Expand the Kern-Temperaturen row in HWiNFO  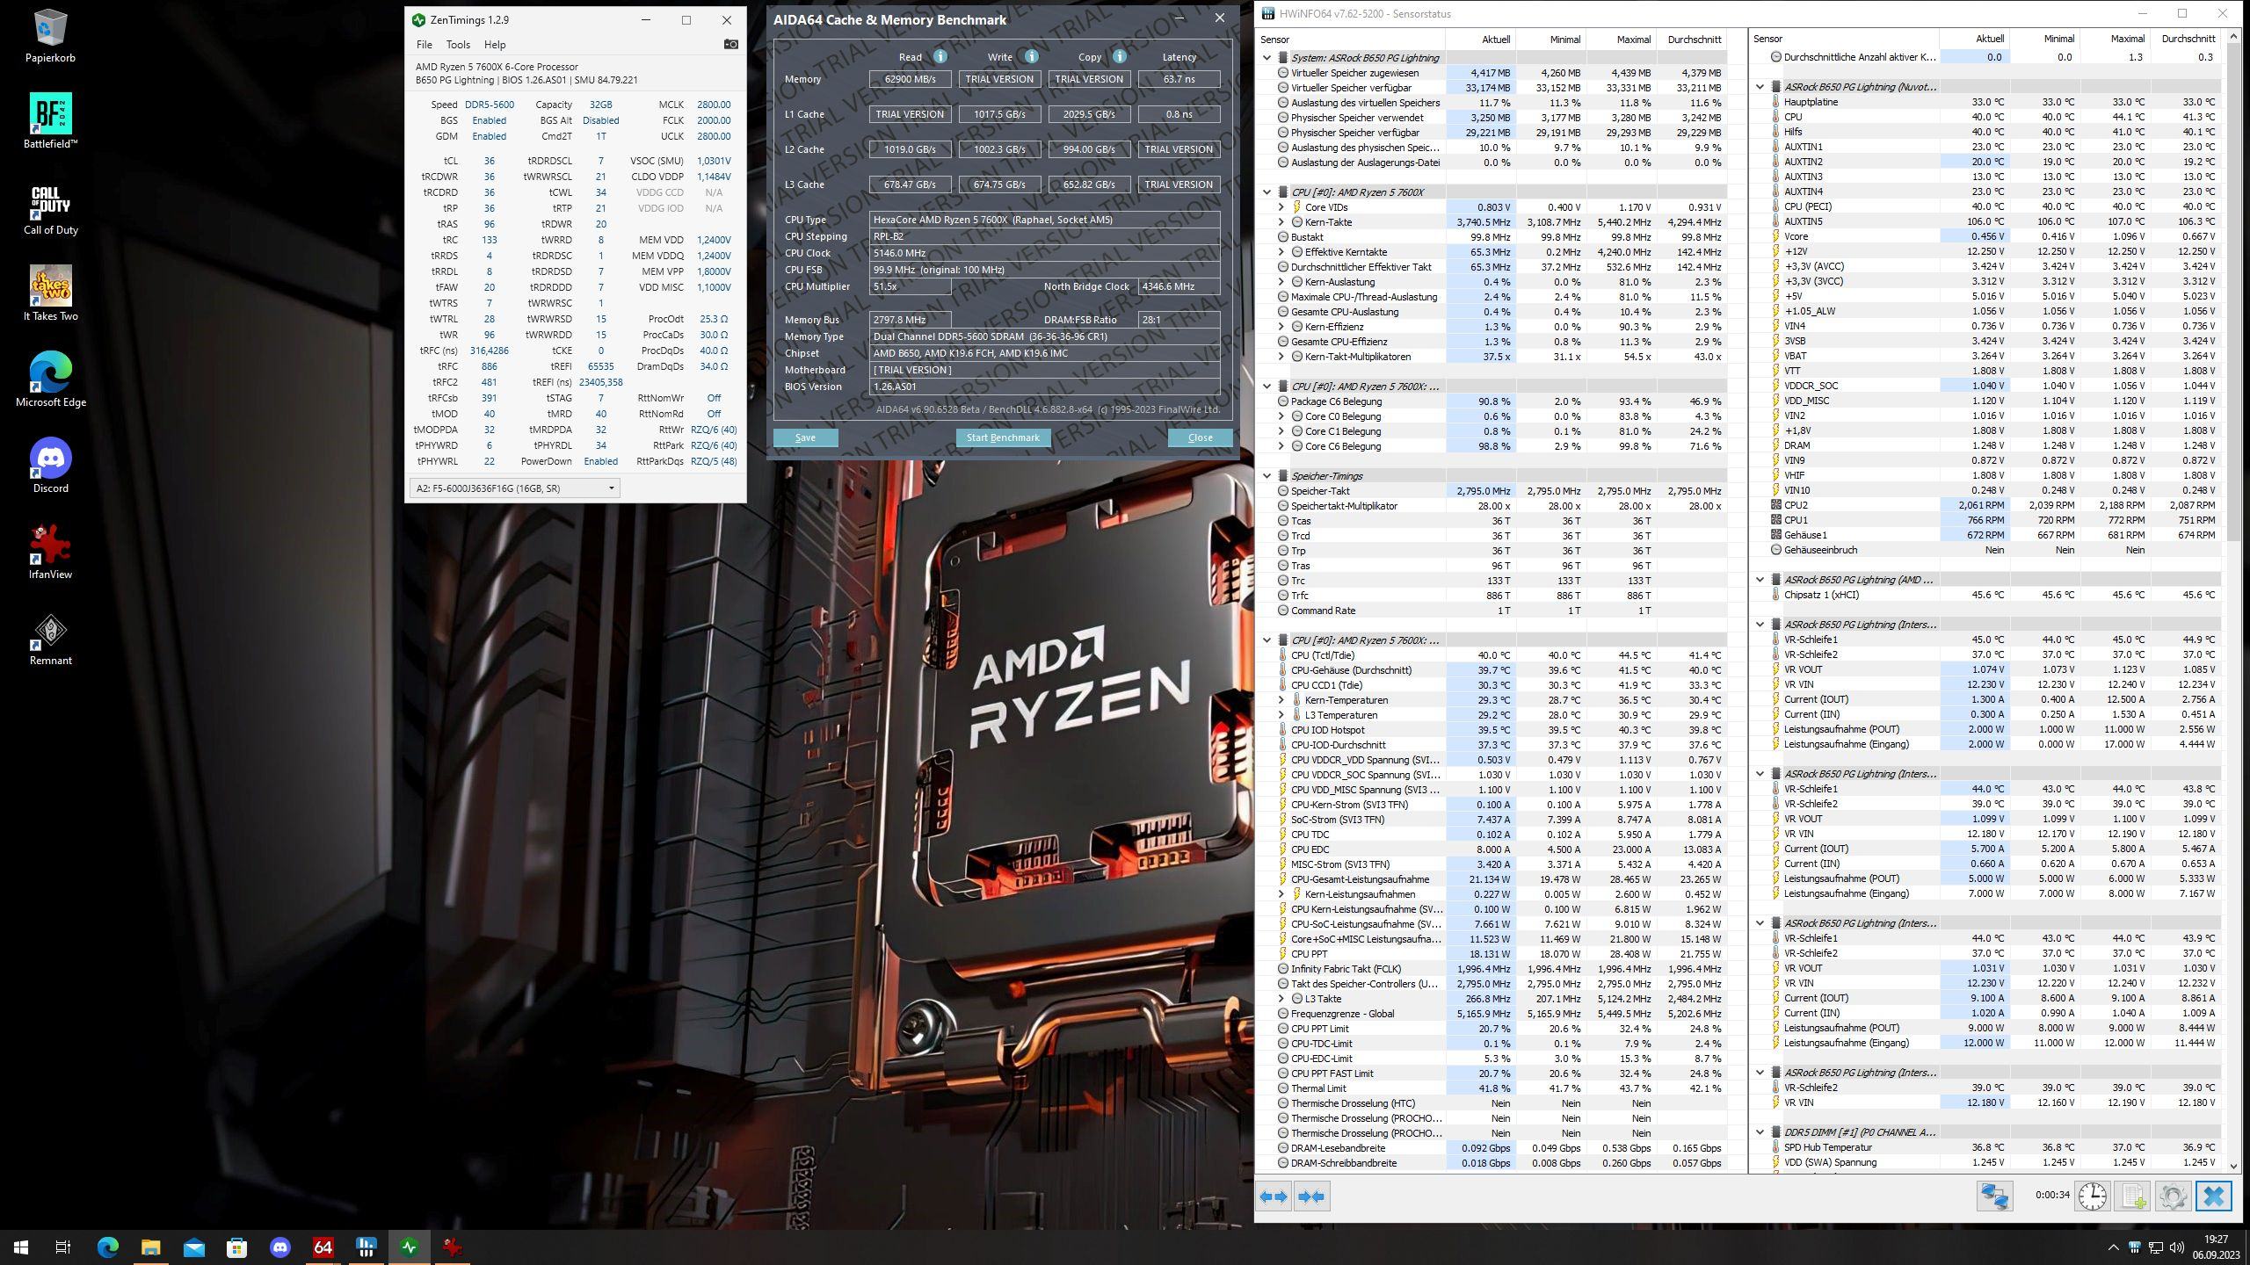[1281, 700]
